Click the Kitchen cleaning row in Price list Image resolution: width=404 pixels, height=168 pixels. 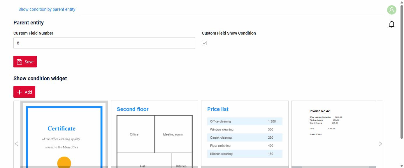[245, 154]
